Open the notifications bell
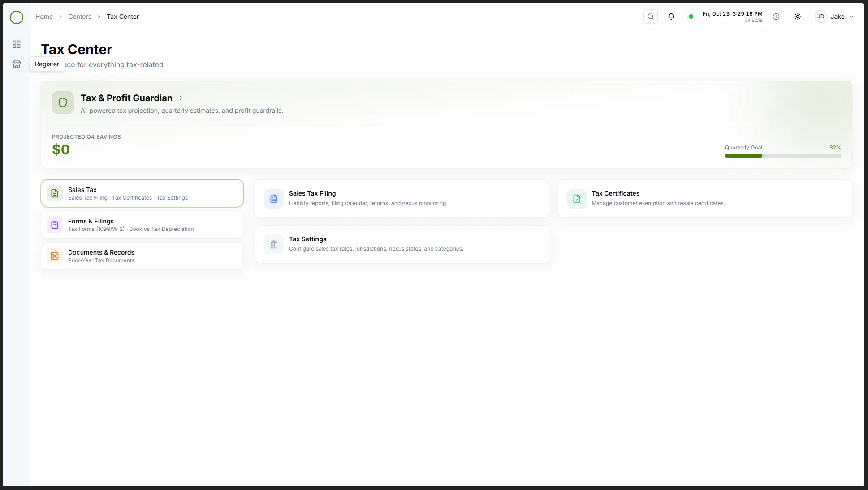The width and height of the screenshot is (868, 490). click(x=671, y=17)
